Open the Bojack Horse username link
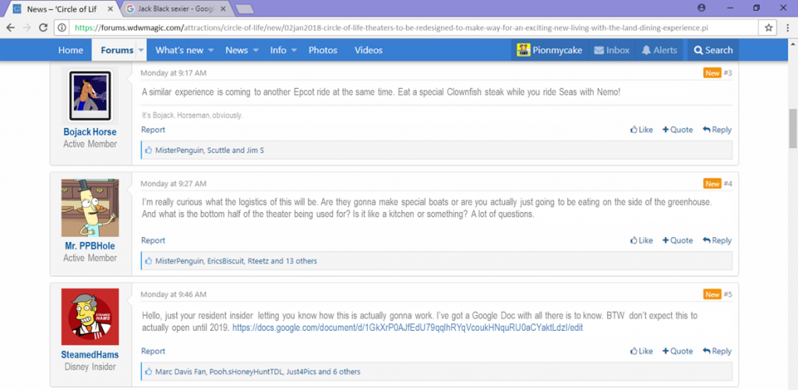Viewport: 798px width, 390px height. 90,133
